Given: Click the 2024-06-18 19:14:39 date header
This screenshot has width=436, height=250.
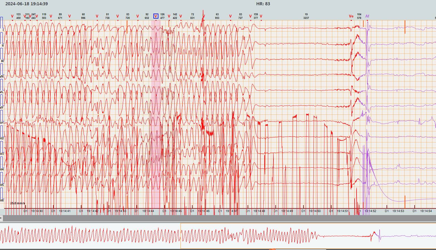Looking at the screenshot, I should click(x=26, y=4).
